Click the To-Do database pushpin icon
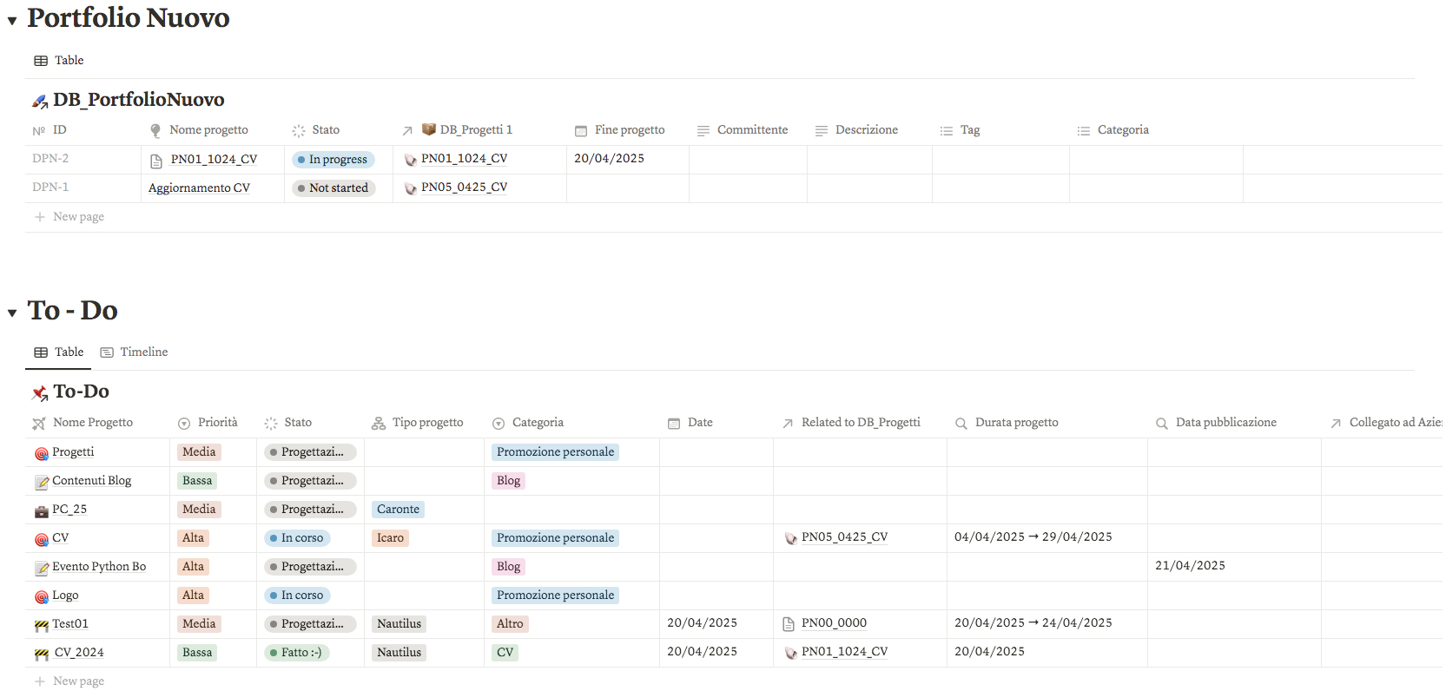Viewport: 1446px width, 691px height. [x=40, y=393]
